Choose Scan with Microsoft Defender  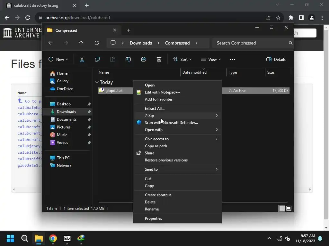tap(177, 123)
